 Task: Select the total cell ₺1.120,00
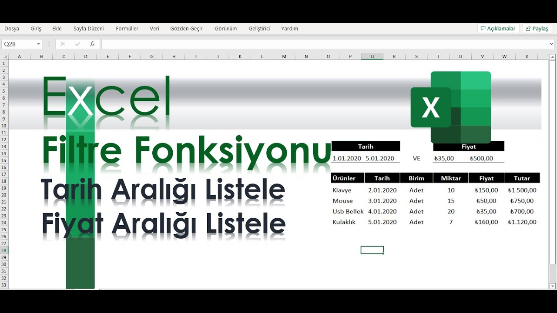pyautogui.click(x=522, y=222)
